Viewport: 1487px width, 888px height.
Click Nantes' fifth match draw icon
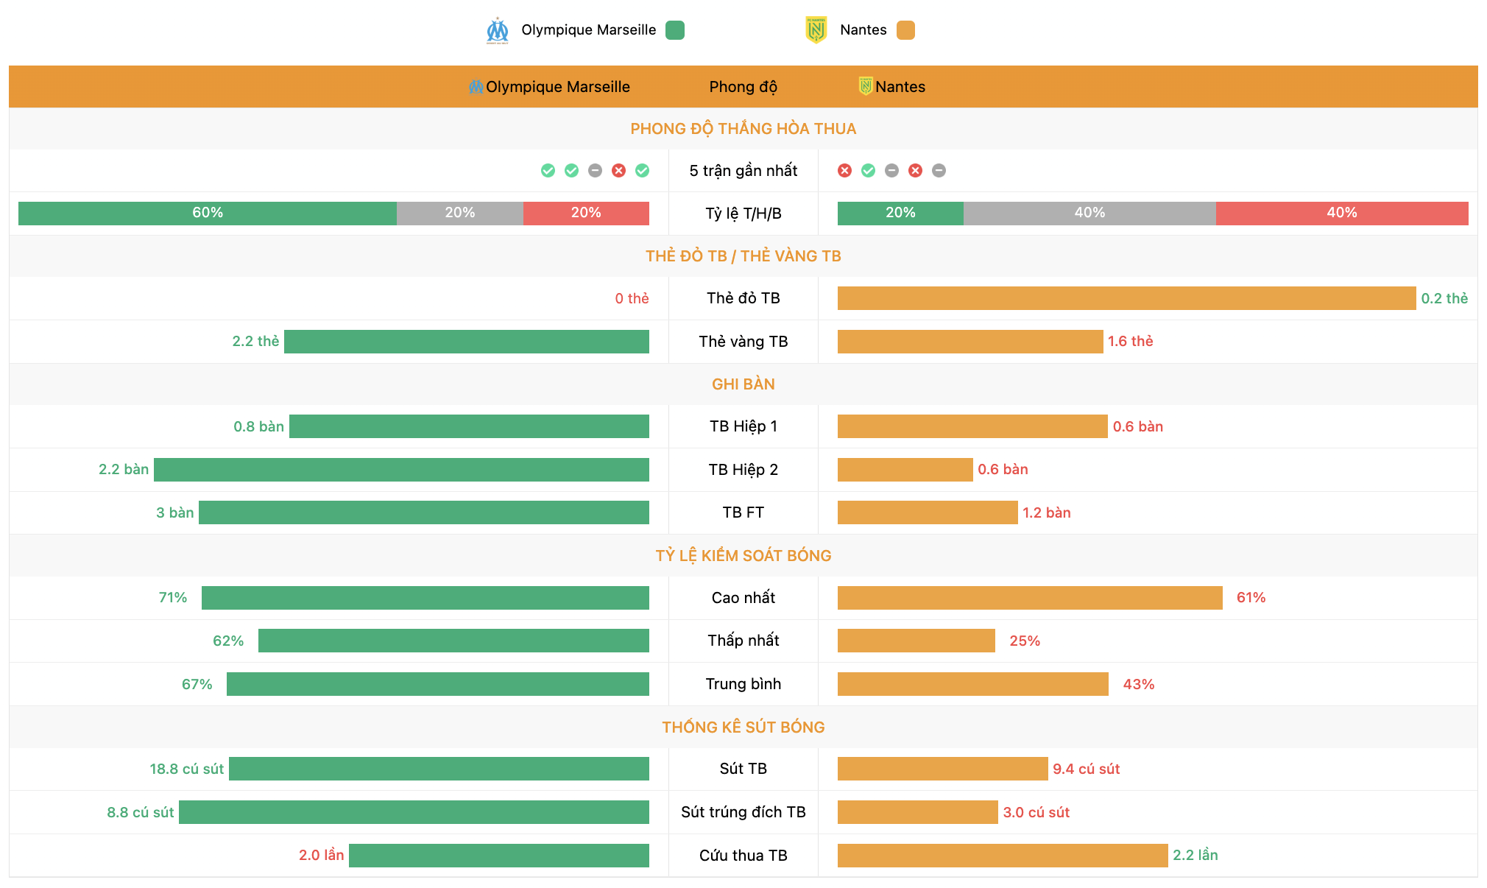939,171
